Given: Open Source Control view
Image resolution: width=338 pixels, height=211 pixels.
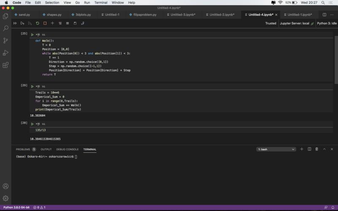Looking at the screenshot, I should coord(5,41).
